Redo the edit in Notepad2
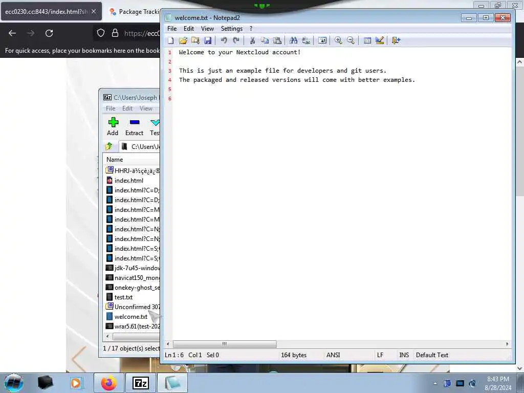The image size is (524, 393). click(236, 41)
